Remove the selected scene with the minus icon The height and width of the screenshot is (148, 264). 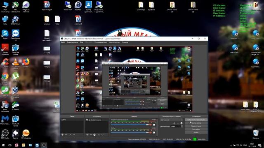(66, 135)
